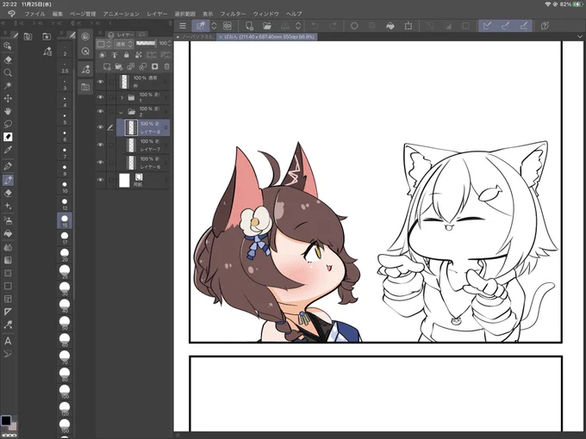The height and width of the screenshot is (439, 586).
Task: Click the Create layer mask icon
Action: coord(155,66)
